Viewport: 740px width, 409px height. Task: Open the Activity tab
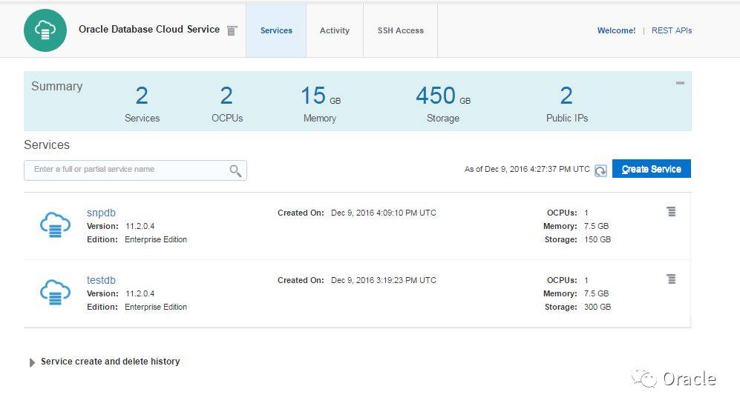[335, 30]
